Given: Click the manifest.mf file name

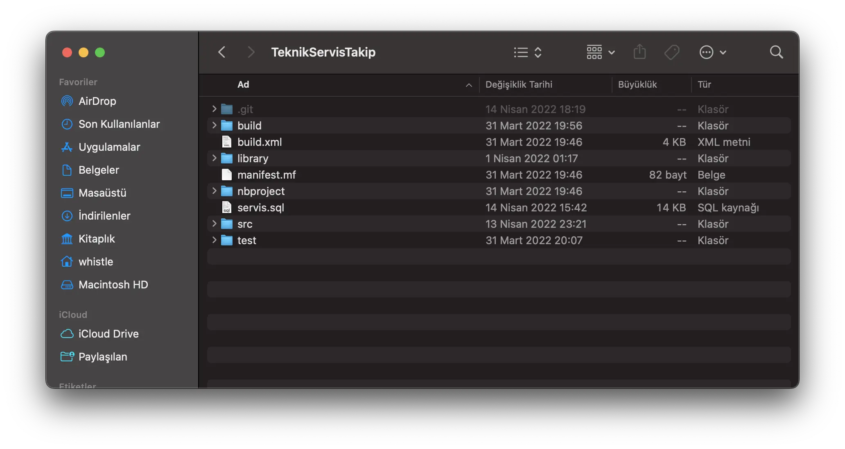Looking at the screenshot, I should click(267, 175).
